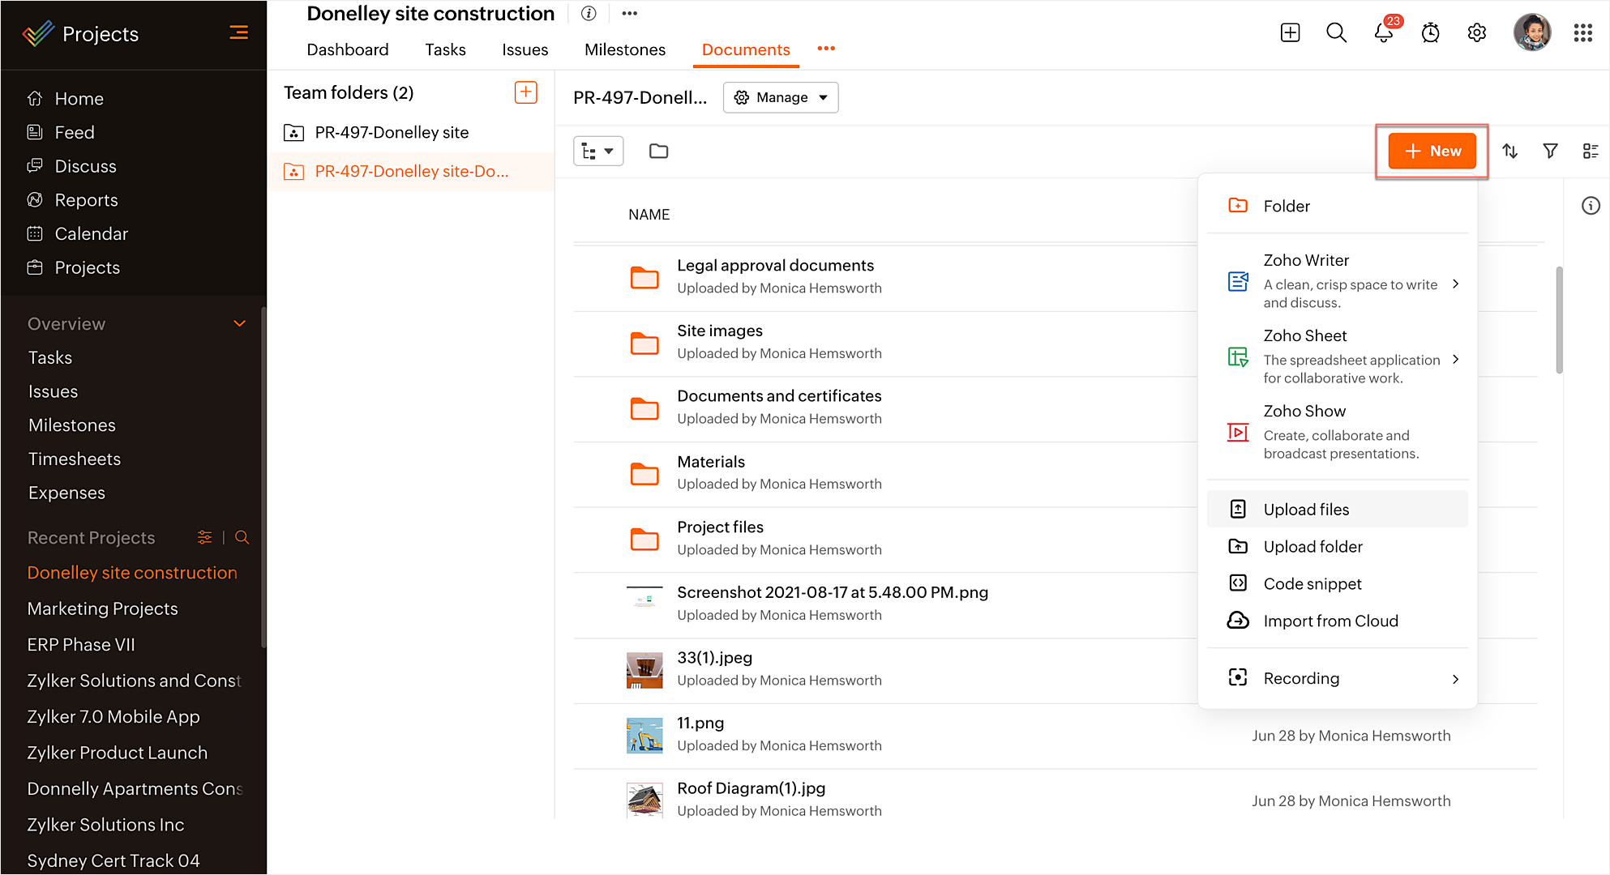Viewport: 1610px width, 875px height.
Task: Click the info icon beside project title
Action: click(x=589, y=14)
